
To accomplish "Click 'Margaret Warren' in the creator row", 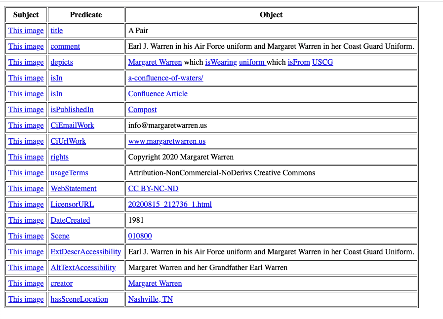I will 155,283.
